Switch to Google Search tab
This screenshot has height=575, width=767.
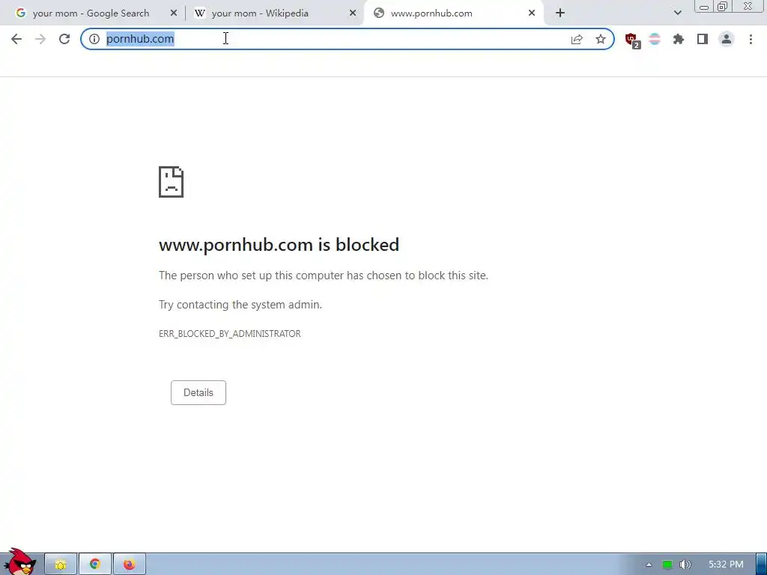[91, 13]
